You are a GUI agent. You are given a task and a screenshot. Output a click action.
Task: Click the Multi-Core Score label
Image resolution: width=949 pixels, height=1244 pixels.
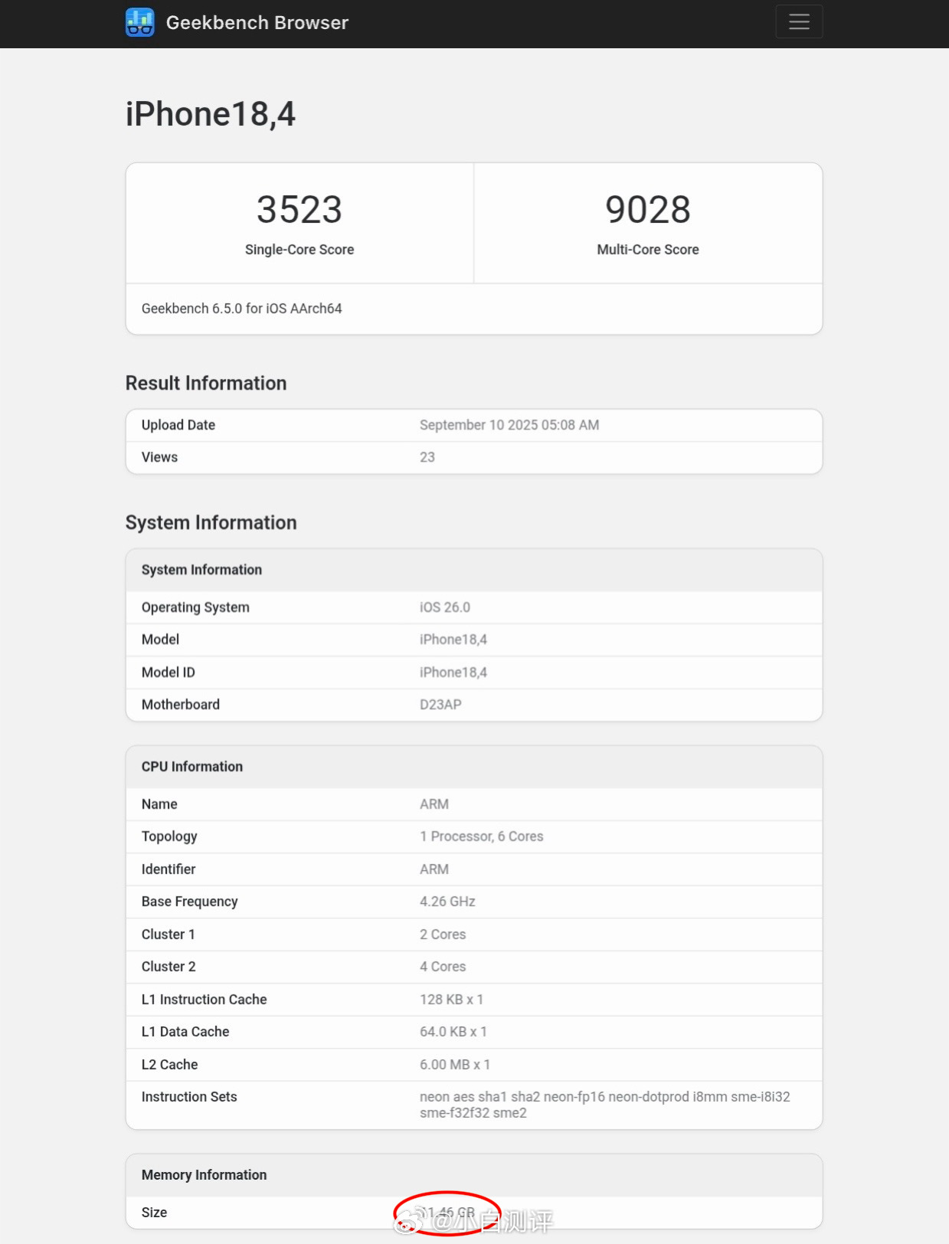[648, 250]
